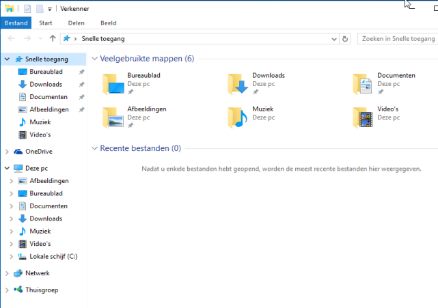The width and height of the screenshot is (438, 308).
Task: Switch to the Delen ribbon tab
Action: 76,23
